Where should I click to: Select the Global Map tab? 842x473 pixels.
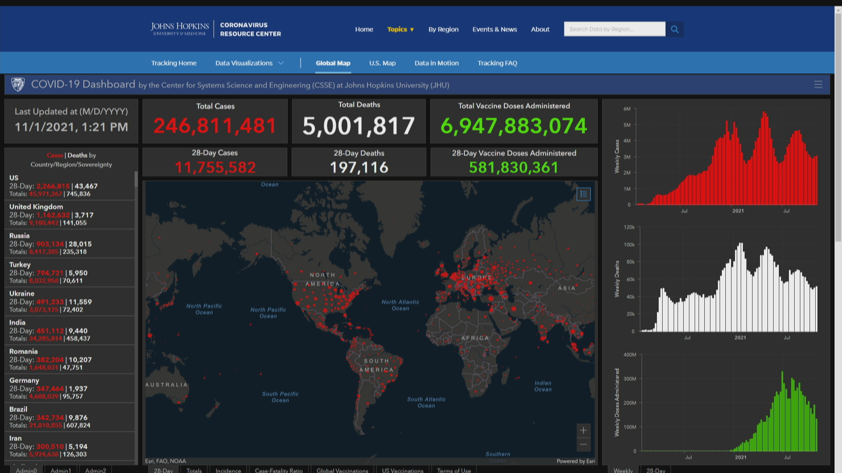(x=333, y=63)
